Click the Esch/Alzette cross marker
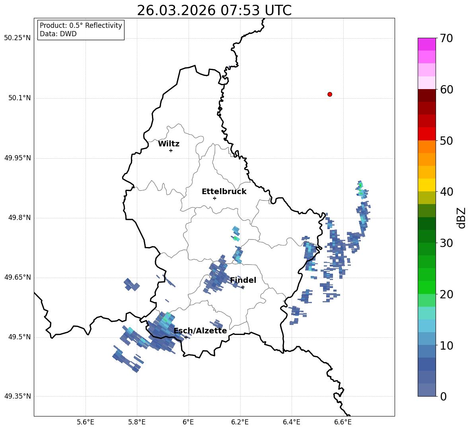471x430 pixels. pos(186,337)
